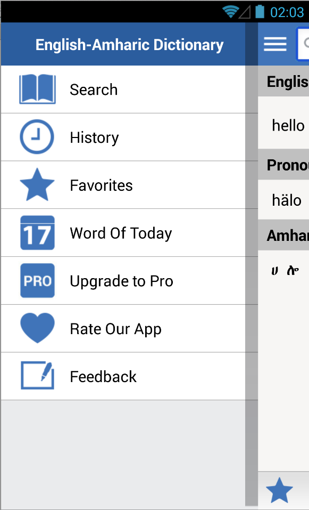The image size is (309, 510).
Task: Click the search input field
Action: pyautogui.click(x=303, y=44)
